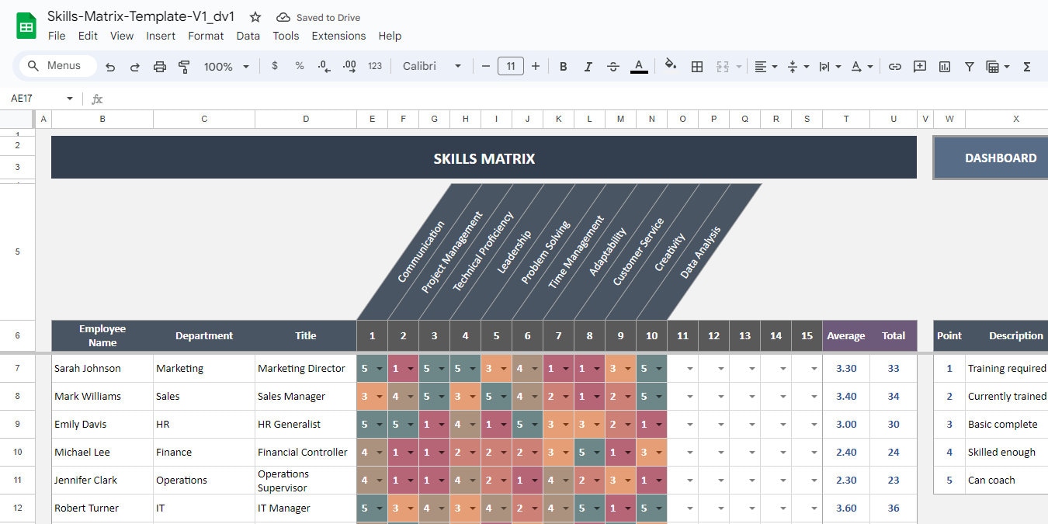Open the Data menu
The width and height of the screenshot is (1048, 524).
[248, 36]
